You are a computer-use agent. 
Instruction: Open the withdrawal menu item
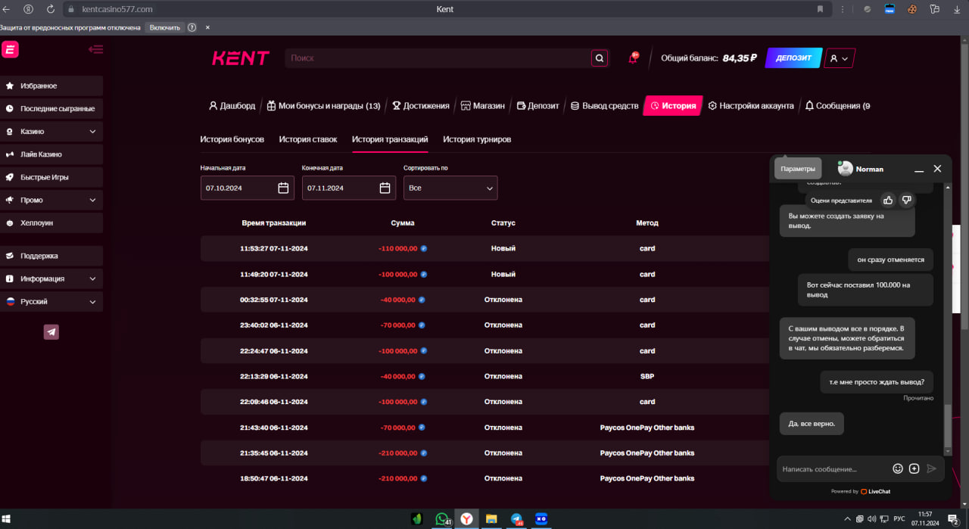[x=604, y=106]
